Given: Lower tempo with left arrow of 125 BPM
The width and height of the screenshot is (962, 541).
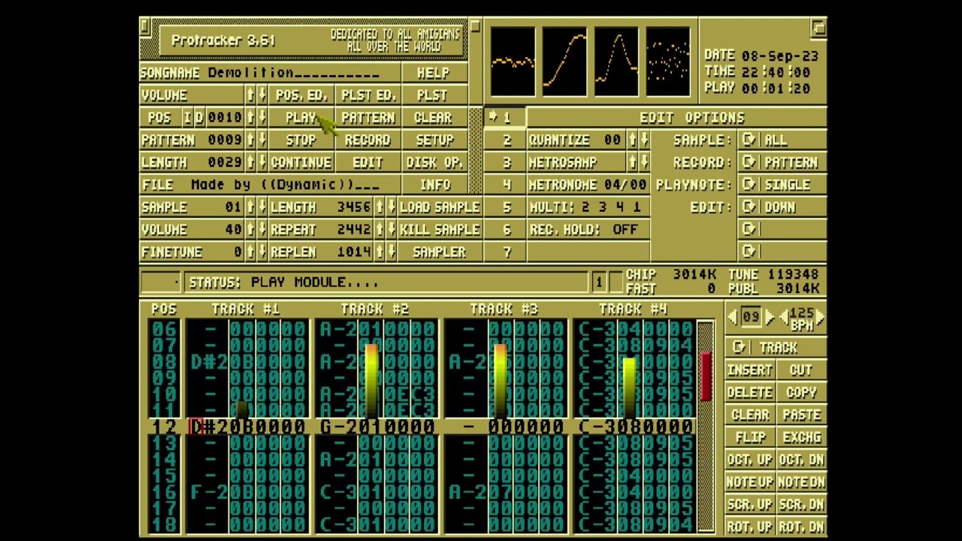Looking at the screenshot, I should (782, 317).
